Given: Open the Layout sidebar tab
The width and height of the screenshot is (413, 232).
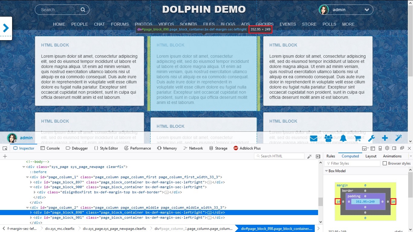Looking at the screenshot, I should (x=371, y=156).
